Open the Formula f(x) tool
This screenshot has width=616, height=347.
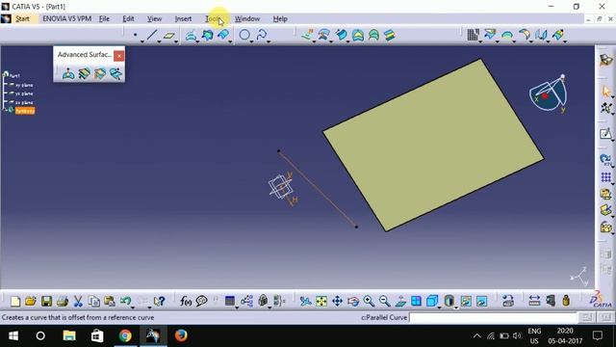coord(186,302)
